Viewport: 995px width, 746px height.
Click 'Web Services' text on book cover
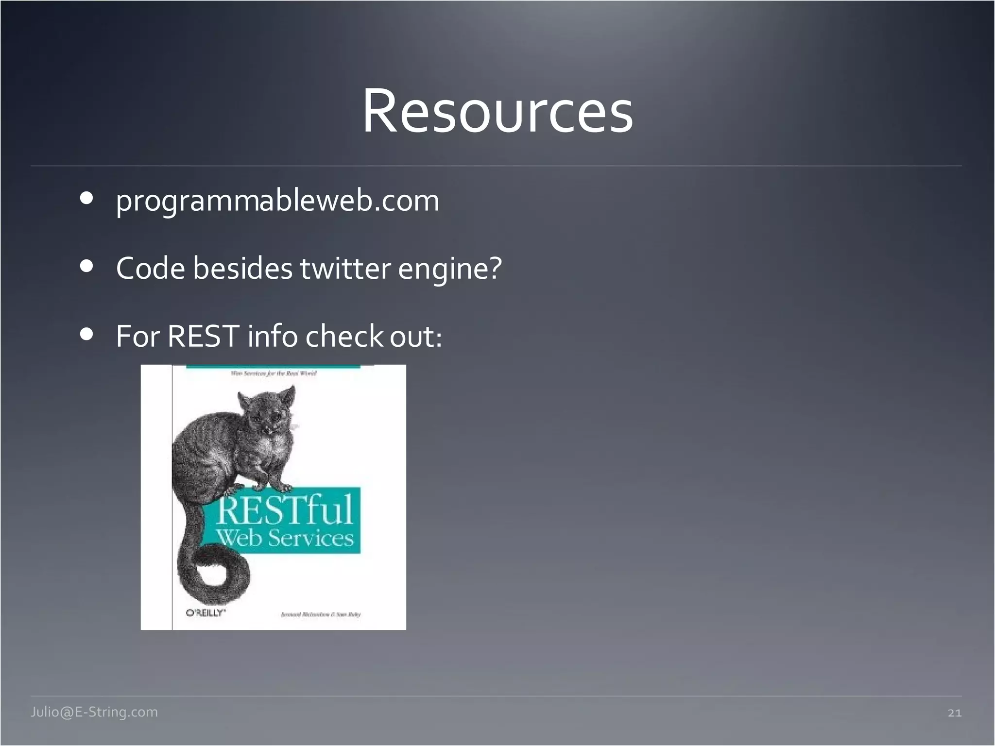click(x=285, y=538)
